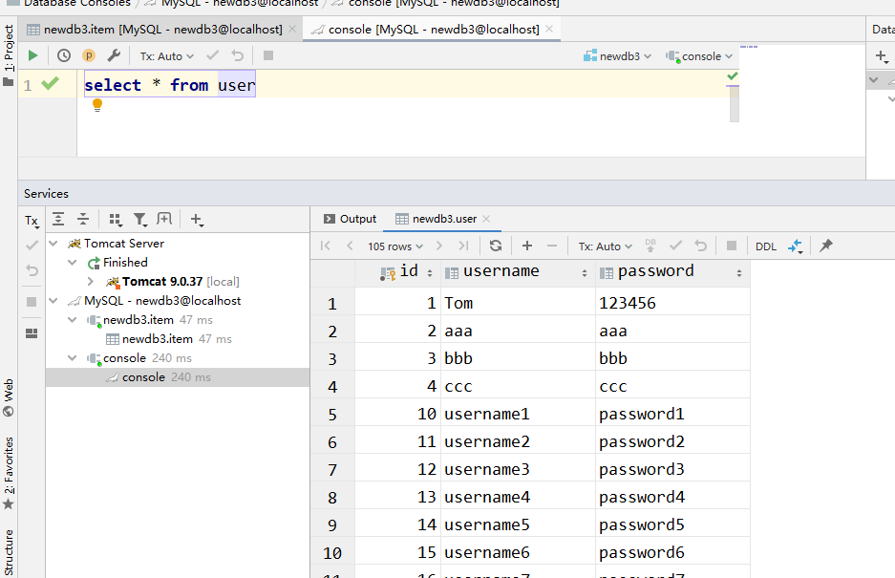Close the console editor tab
This screenshot has width=895, height=578.
pyautogui.click(x=549, y=29)
